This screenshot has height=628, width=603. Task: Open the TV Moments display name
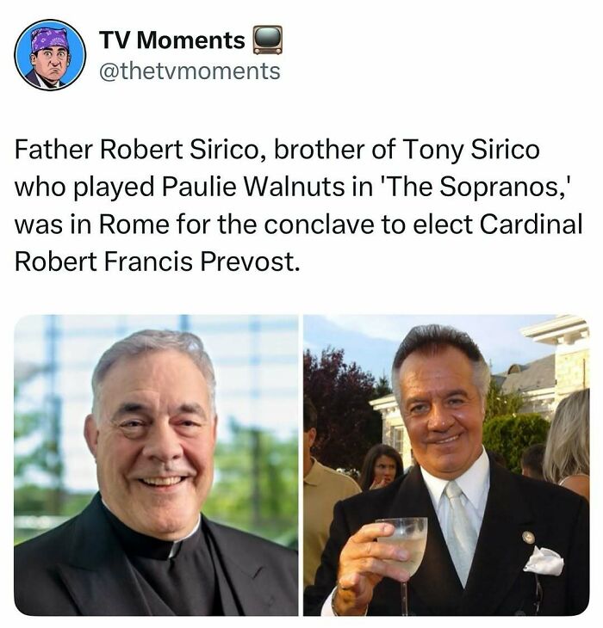[171, 40]
